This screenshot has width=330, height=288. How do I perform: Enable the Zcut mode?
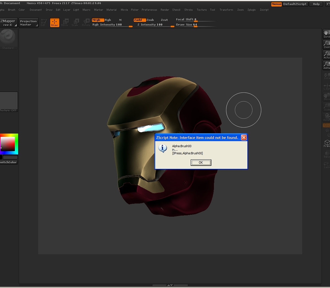coord(164,20)
